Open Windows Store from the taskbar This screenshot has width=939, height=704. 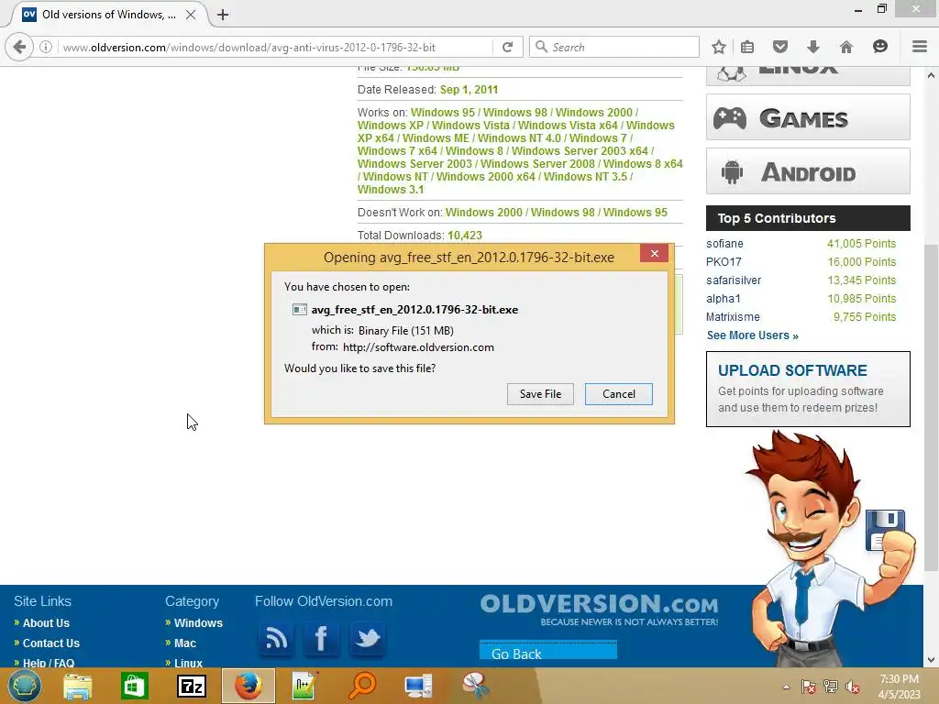click(134, 686)
